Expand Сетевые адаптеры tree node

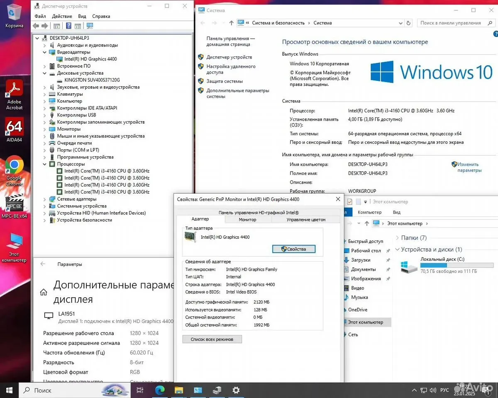pyautogui.click(x=45, y=199)
